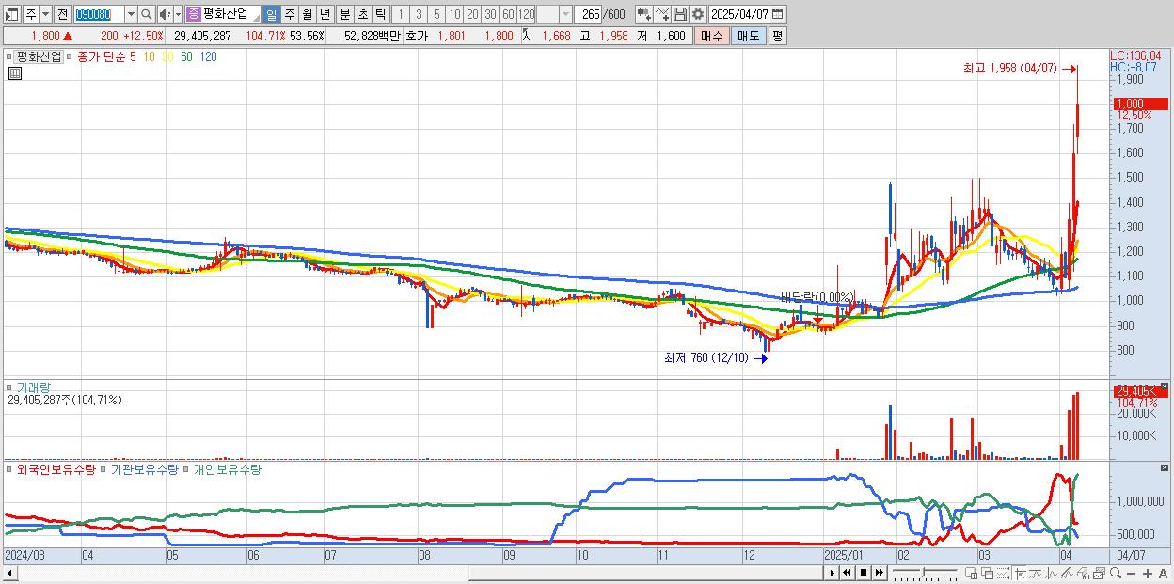Open the search magnifier beside stock code
Image resolution: width=1174 pixels, height=584 pixels.
pyautogui.click(x=146, y=14)
